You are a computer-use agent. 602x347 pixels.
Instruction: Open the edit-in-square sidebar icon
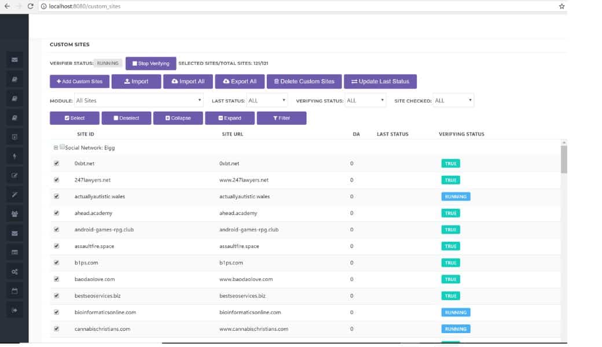[14, 175]
